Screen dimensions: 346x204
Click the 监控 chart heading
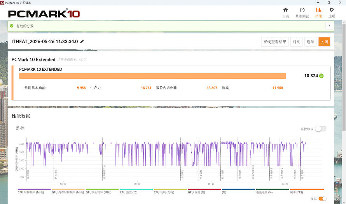click(x=20, y=128)
